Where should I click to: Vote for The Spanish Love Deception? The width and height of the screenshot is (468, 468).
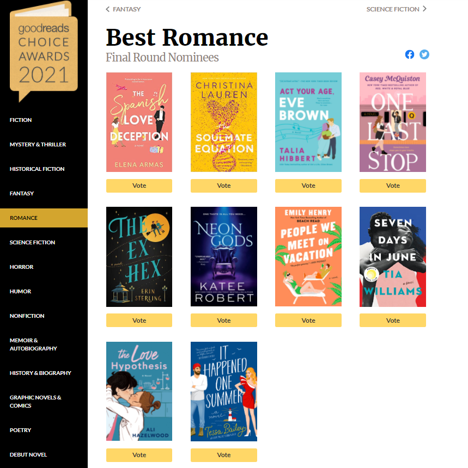[x=139, y=186]
